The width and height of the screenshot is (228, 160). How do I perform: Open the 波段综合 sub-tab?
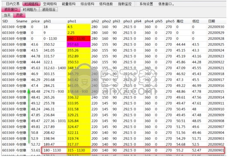point(49,10)
